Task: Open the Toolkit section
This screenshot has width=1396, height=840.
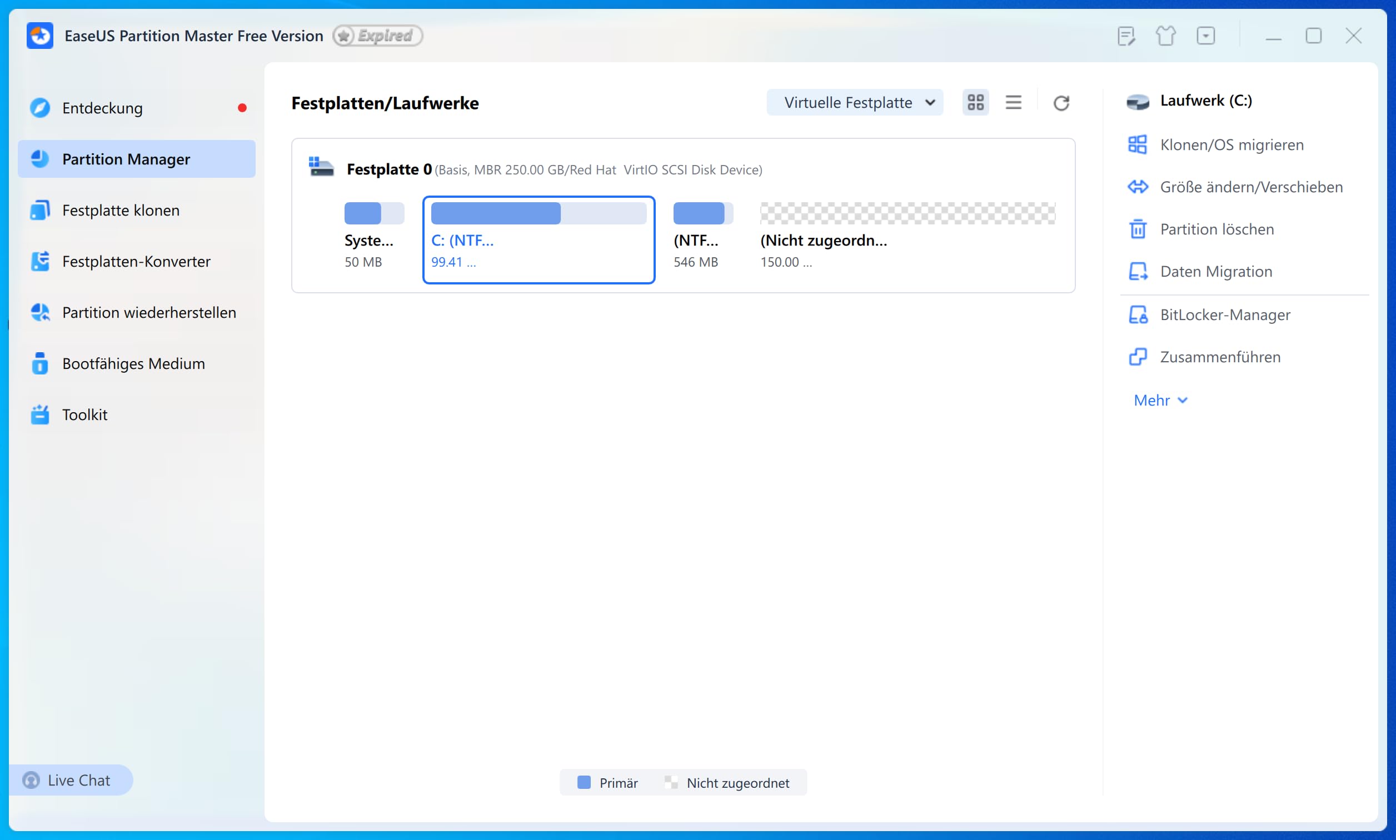Action: click(x=136, y=414)
